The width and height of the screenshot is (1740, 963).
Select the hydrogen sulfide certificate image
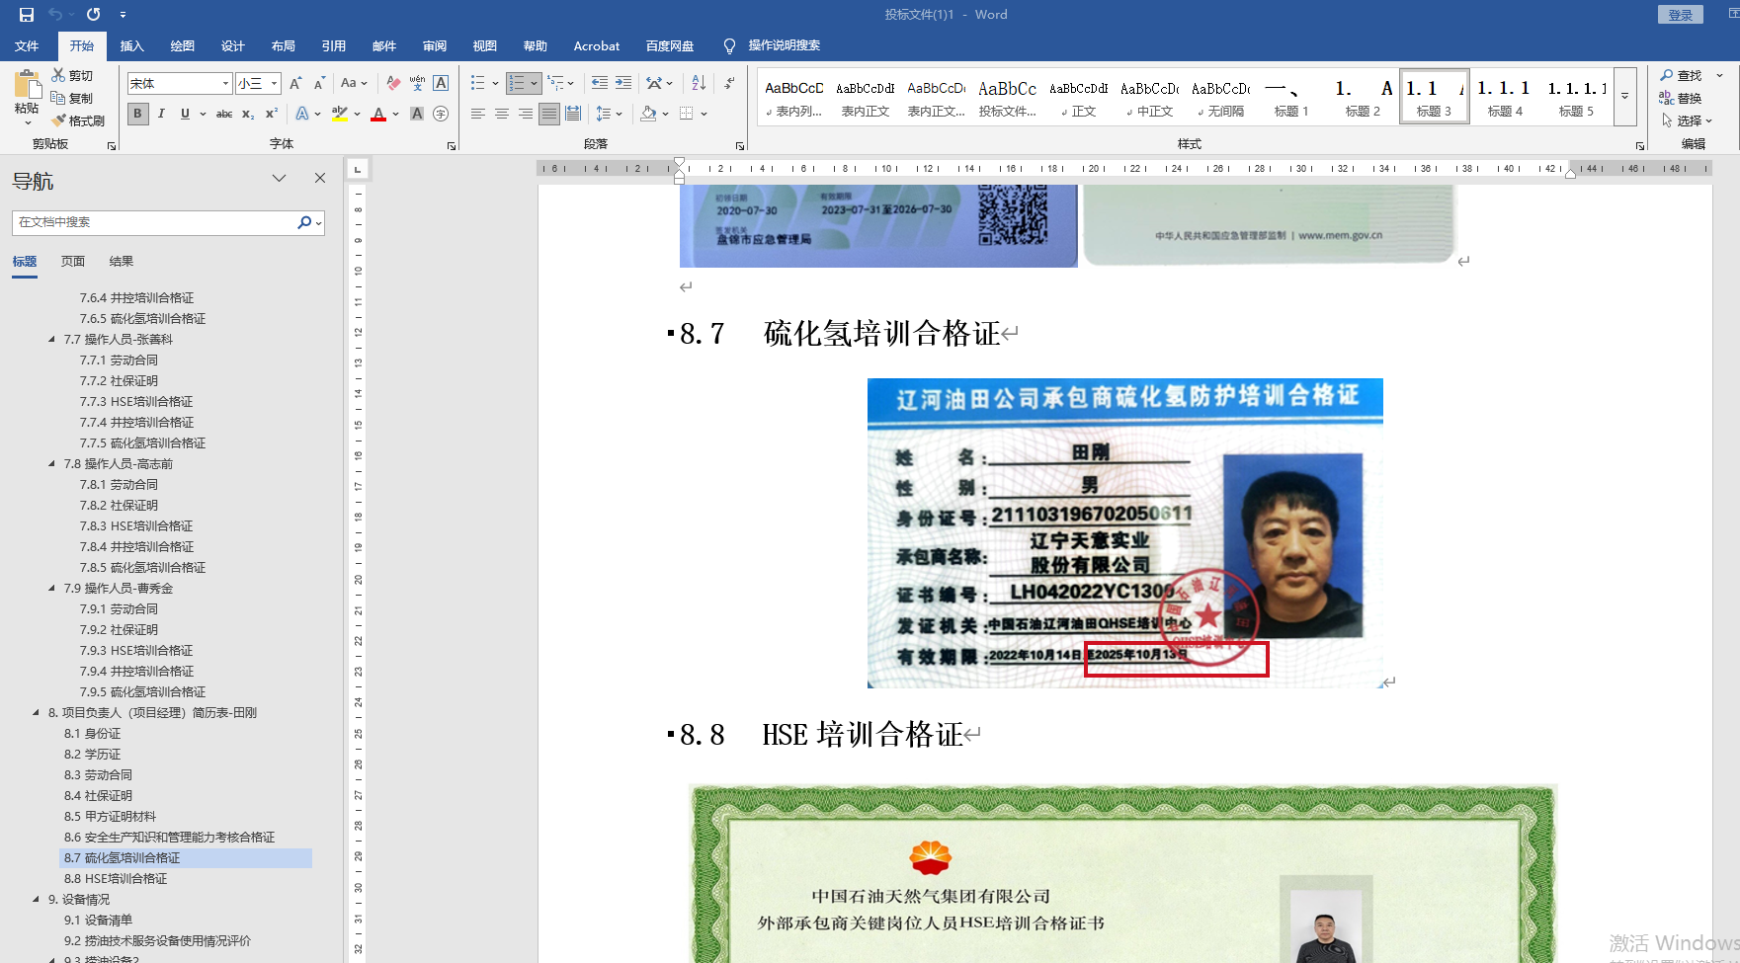point(1124,533)
